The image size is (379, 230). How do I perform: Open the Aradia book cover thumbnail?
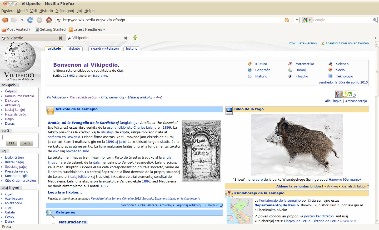point(202,151)
